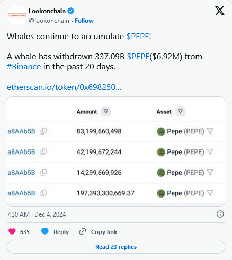Click the #Binance hashtag

click(x=24, y=67)
